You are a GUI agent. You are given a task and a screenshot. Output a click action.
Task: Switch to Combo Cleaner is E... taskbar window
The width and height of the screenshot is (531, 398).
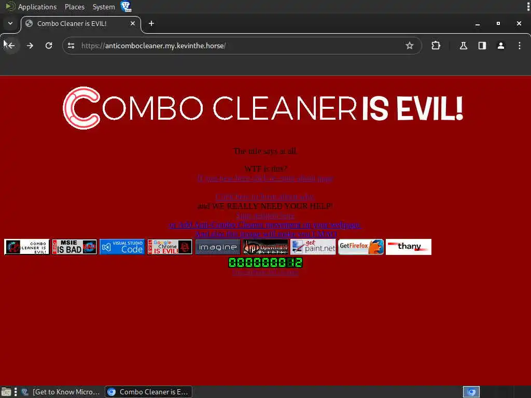(148, 392)
